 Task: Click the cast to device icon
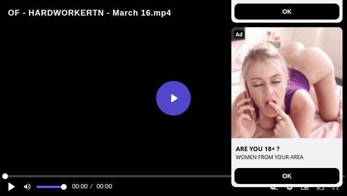coord(320,188)
